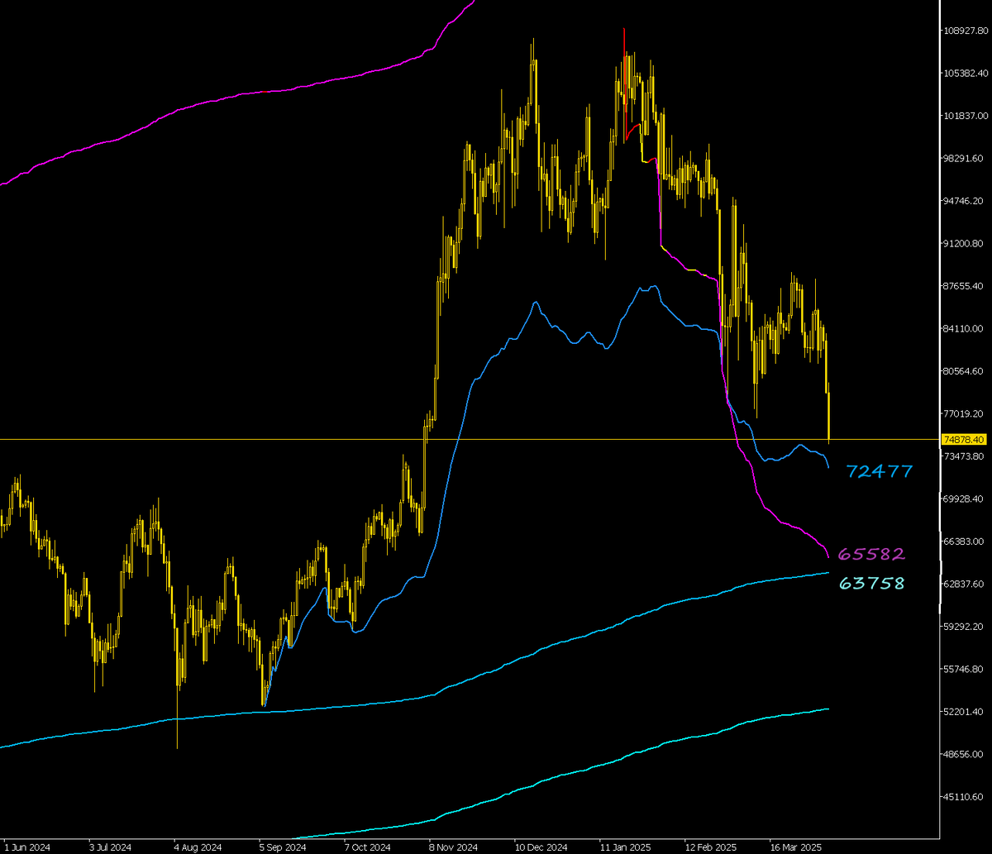Screen dimensions: 992x854
Task: Click the magenta annotation 65582
Action: tap(871, 554)
